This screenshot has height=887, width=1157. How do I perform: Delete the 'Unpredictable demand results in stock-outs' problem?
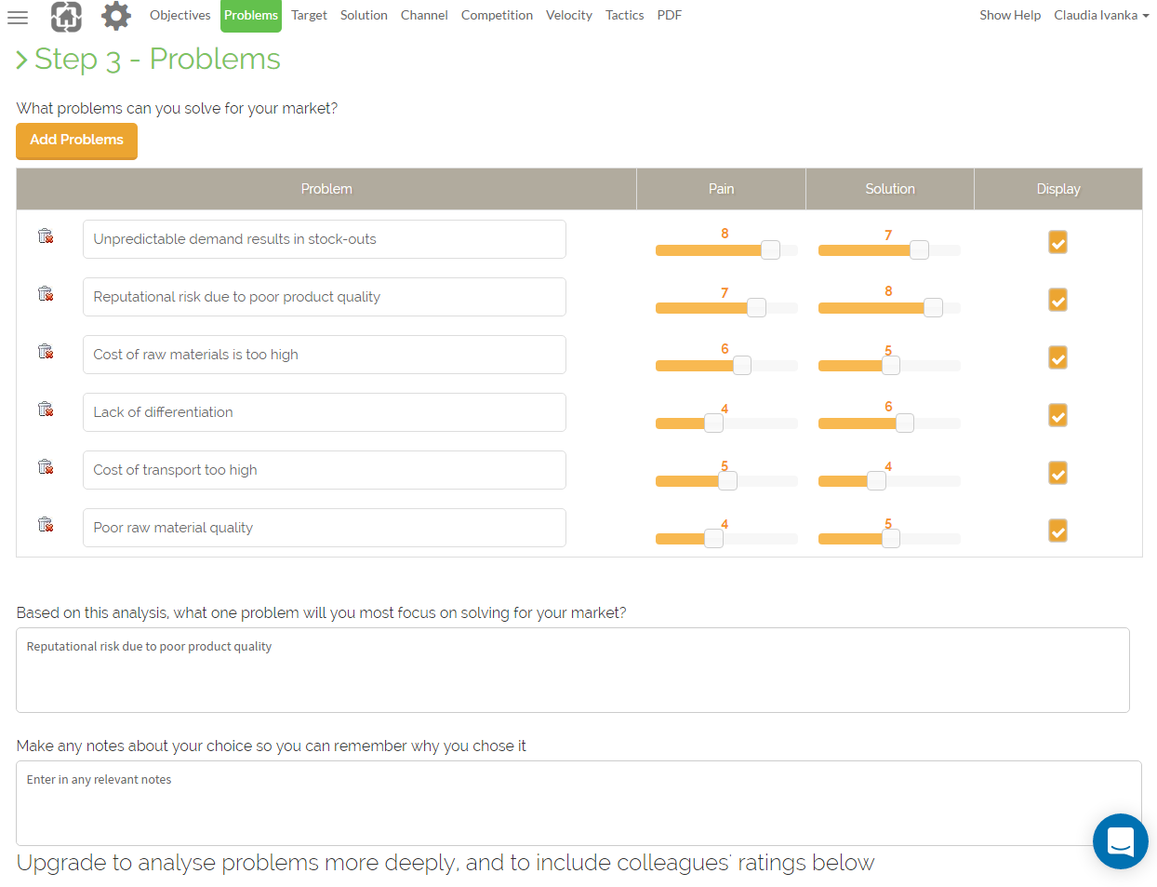46,235
